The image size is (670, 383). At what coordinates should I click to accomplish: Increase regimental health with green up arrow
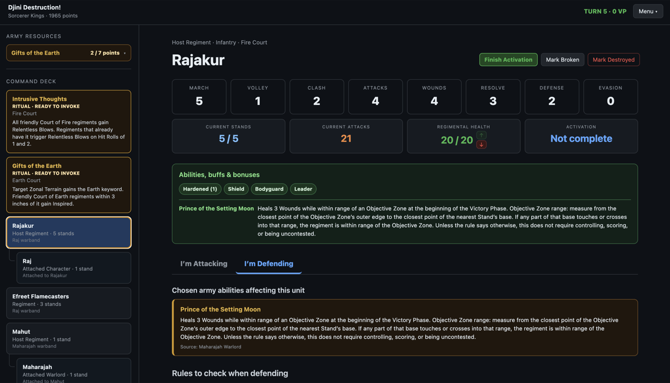pyautogui.click(x=481, y=135)
